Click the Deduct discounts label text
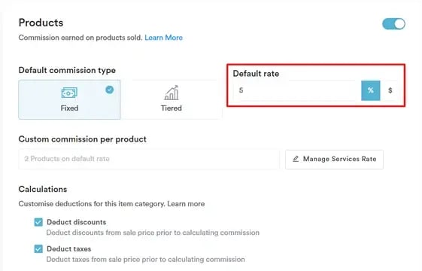The image size is (422, 271). click(77, 222)
